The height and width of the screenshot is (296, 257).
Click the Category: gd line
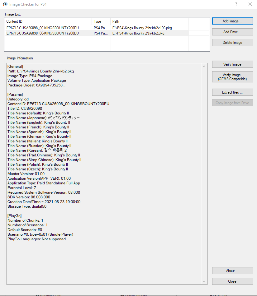pos(18,99)
